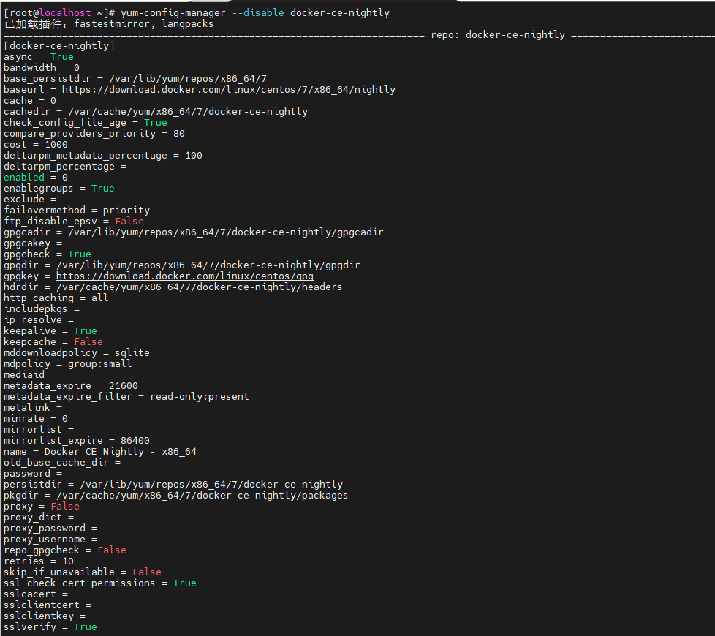The image size is (715, 636).
Task: Click the "async = True" line
Action: tap(38, 57)
